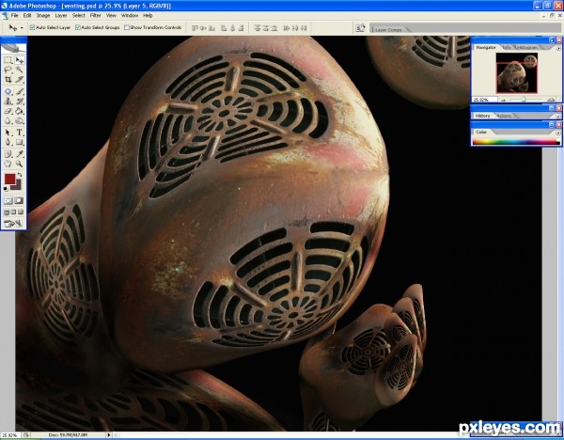Viewport: 564px width, 440px height.
Task: Click the Navigator preview thumbnail
Action: 516,72
